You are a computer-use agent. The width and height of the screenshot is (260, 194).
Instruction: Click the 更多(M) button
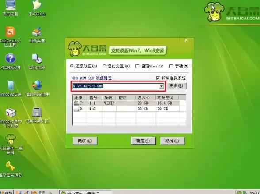click(x=176, y=86)
